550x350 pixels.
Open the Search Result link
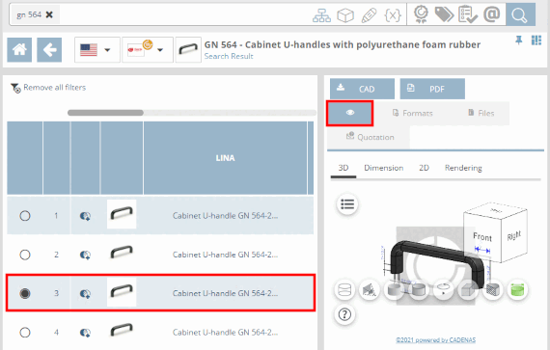coord(229,57)
